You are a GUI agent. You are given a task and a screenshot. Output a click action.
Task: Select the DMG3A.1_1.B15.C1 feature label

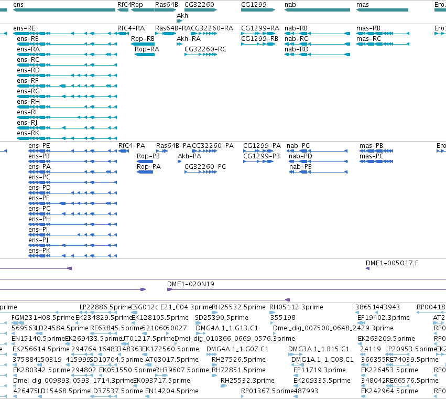click(x=319, y=349)
